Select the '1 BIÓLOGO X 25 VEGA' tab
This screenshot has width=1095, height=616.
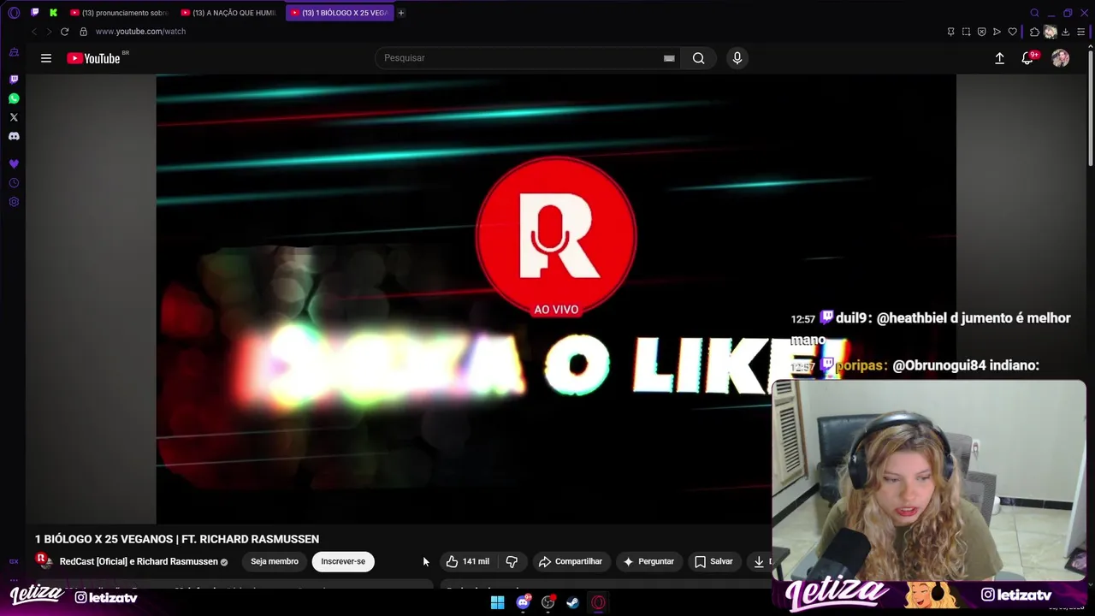340,13
